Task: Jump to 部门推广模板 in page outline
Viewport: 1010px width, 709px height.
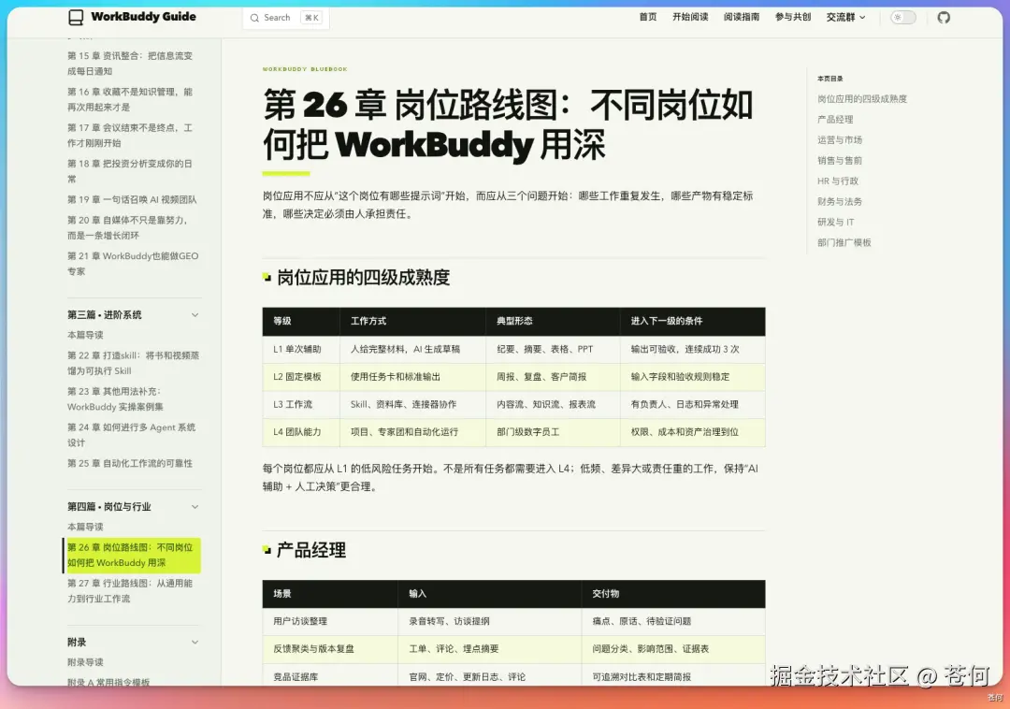Action: 844,243
